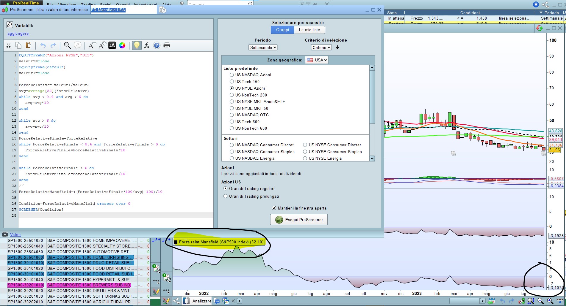Uncheck Mantieni la finestra aperta
566x306 pixels.
[x=274, y=208]
